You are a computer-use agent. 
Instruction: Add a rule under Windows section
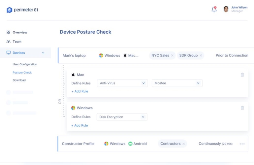(80, 125)
